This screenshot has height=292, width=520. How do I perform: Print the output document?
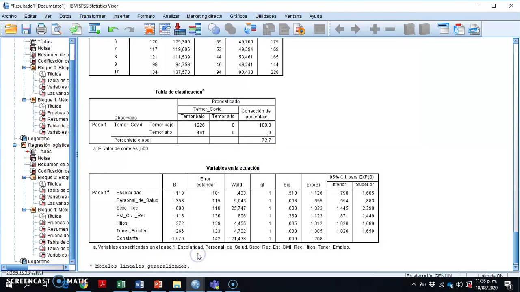(41, 29)
